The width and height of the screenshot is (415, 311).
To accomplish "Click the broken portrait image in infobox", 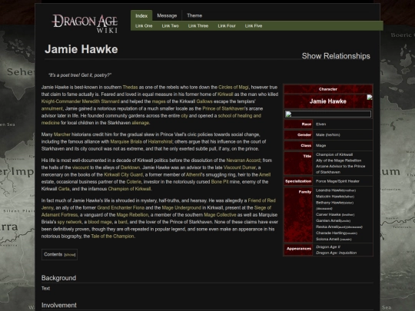I will 328,114.
